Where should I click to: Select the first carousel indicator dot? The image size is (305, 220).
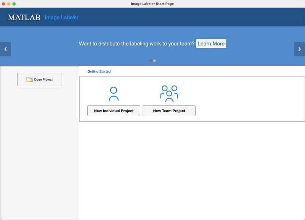pos(151,60)
